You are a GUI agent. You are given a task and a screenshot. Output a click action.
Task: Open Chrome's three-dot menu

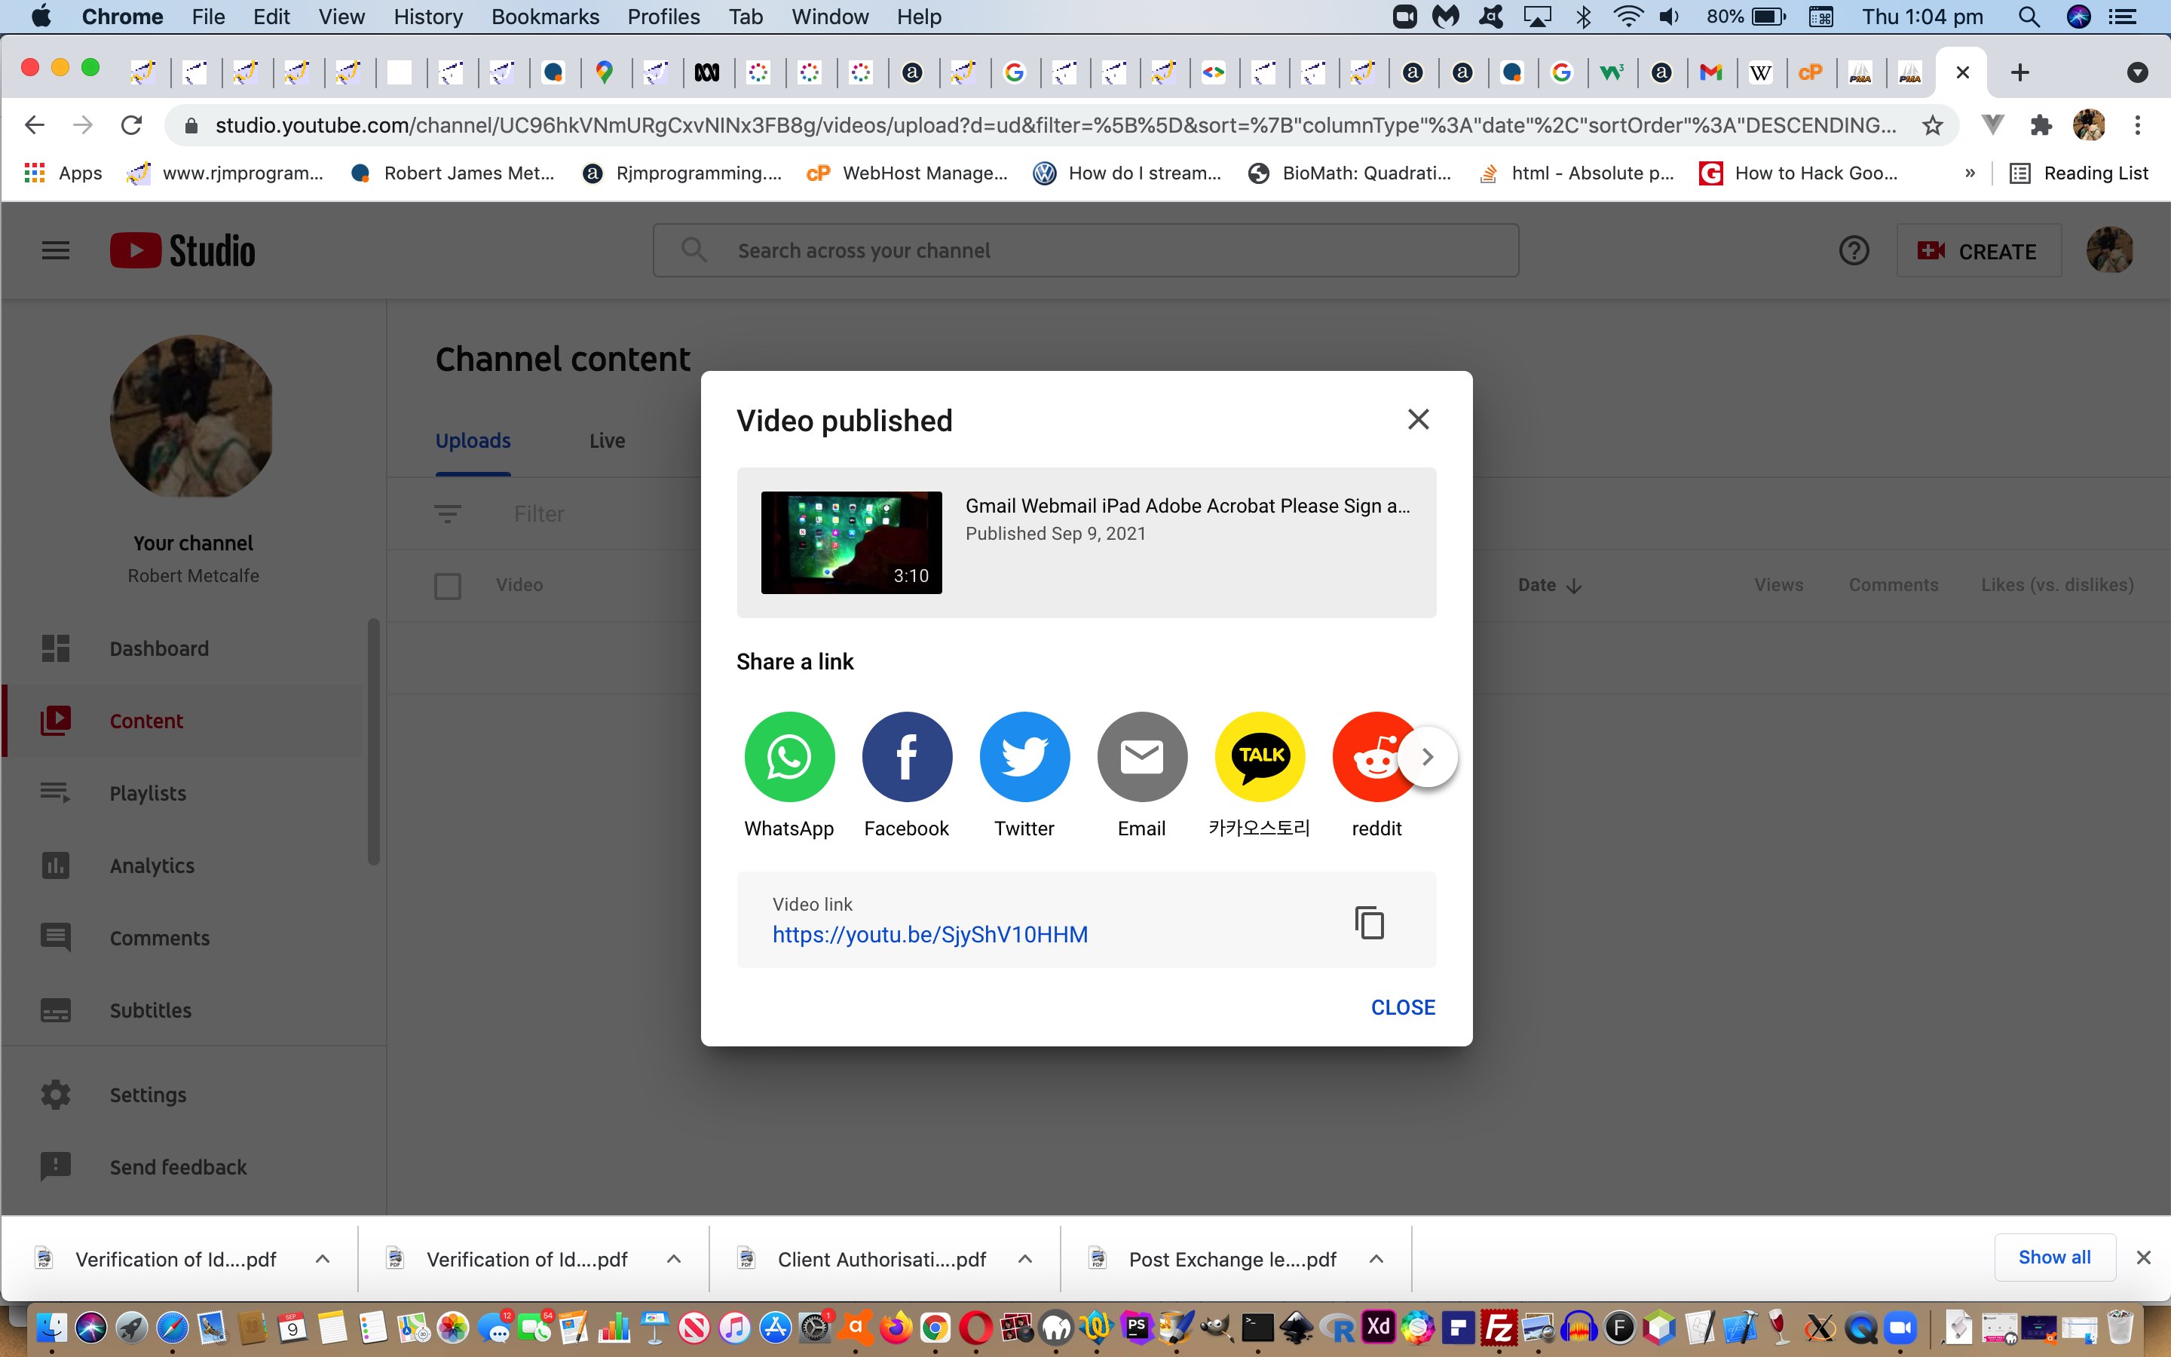point(2138,124)
